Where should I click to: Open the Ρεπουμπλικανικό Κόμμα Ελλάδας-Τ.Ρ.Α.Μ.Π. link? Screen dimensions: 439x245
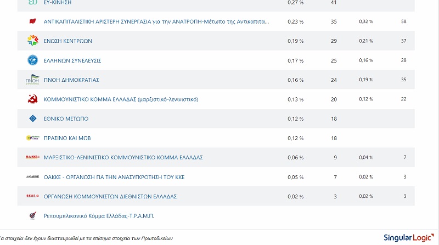tap(99, 216)
